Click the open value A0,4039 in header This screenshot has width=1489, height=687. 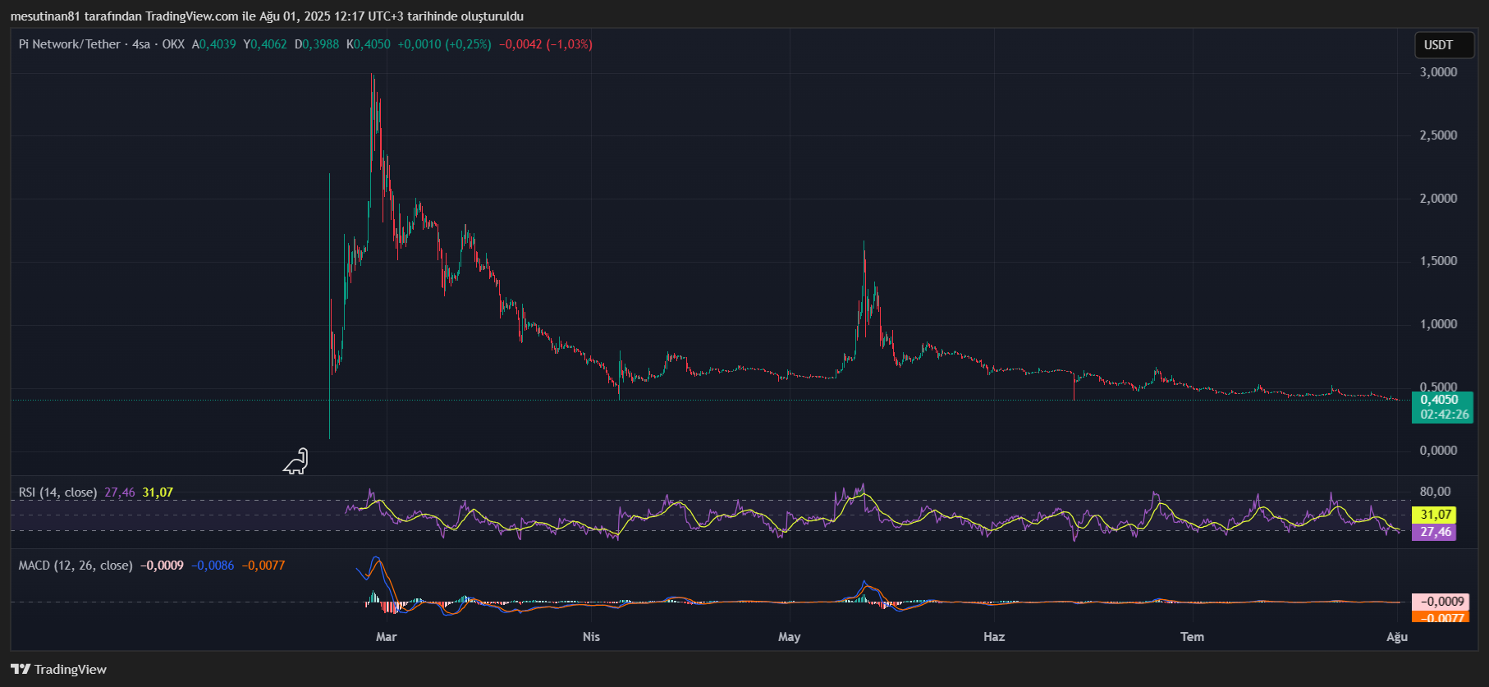point(214,44)
